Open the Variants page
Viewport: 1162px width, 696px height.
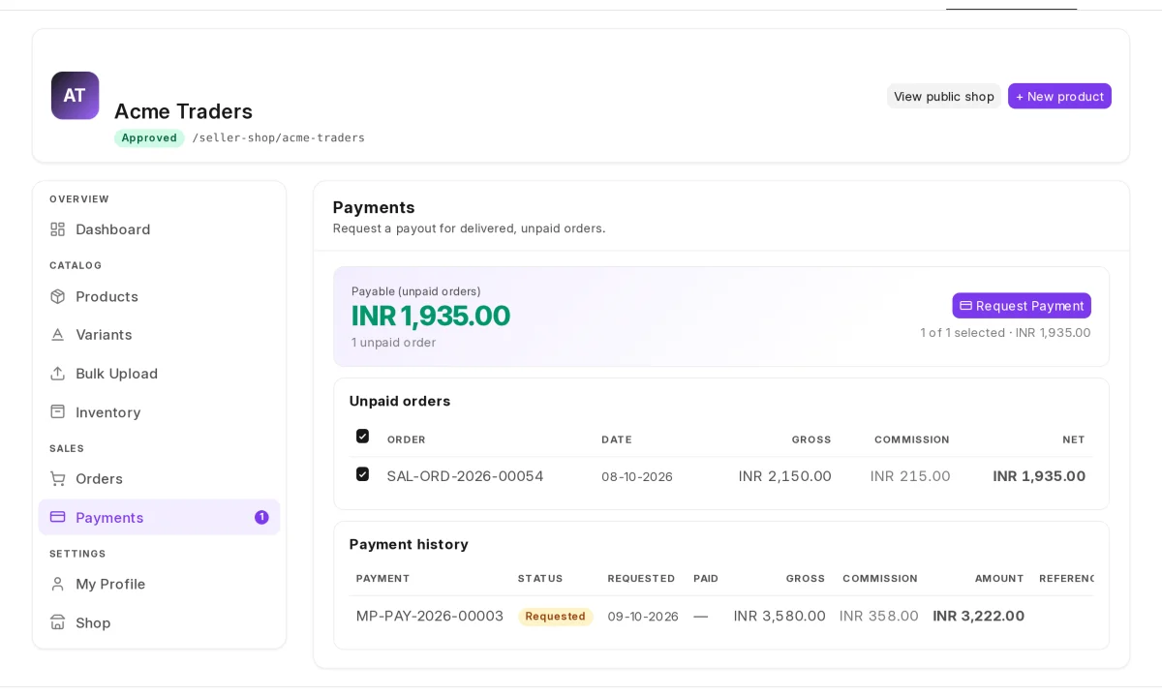click(x=160, y=335)
